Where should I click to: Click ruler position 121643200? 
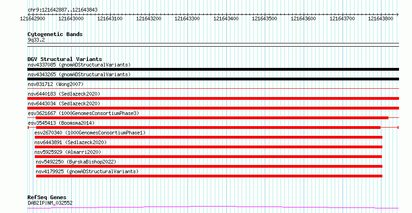pyautogui.click(x=149, y=18)
